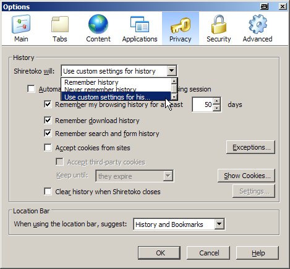Toggle Clear history when Shiretoko closes
This screenshot has height=269, width=290.
coord(48,192)
